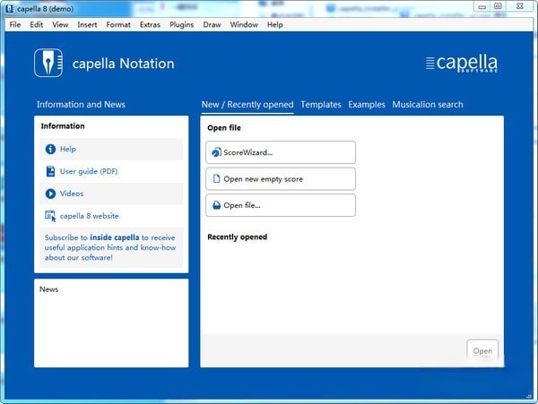Open the File menu
Viewport: 538px width, 404px height.
pos(14,24)
